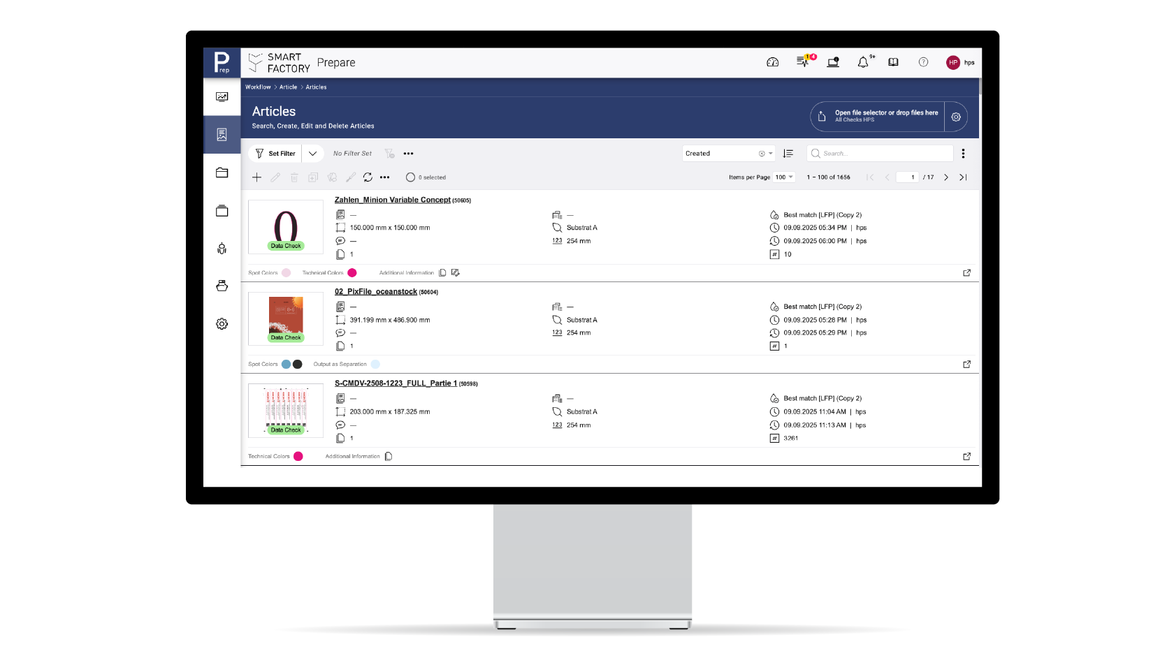Viewport: 1174px width, 660px height.
Task: Open the dashboard speedometer icon
Action: pos(772,62)
